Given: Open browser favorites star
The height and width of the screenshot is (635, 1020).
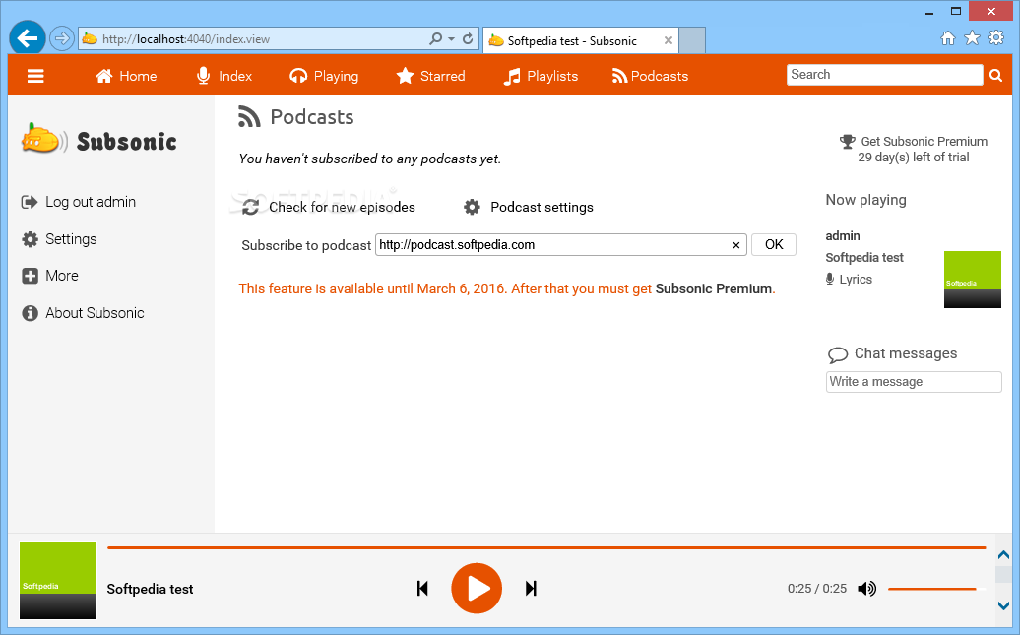Looking at the screenshot, I should (x=972, y=37).
